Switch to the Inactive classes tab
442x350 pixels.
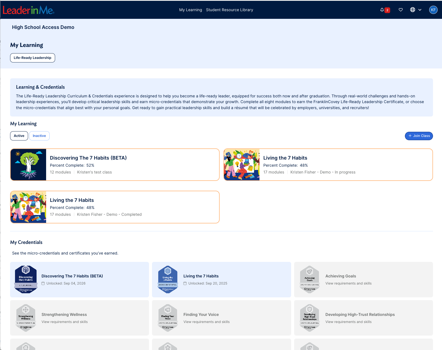point(39,136)
